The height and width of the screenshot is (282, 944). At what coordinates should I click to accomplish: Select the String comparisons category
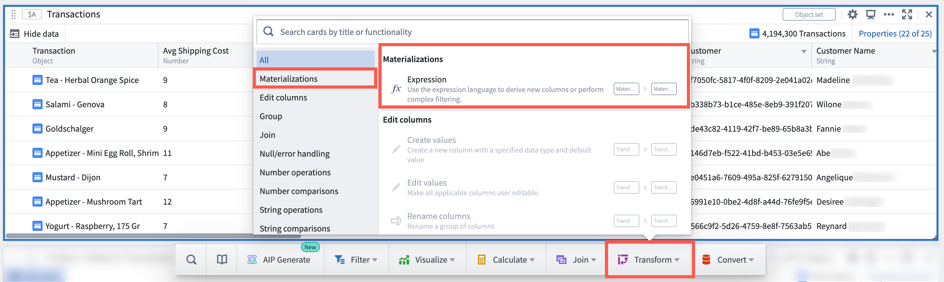(315, 228)
